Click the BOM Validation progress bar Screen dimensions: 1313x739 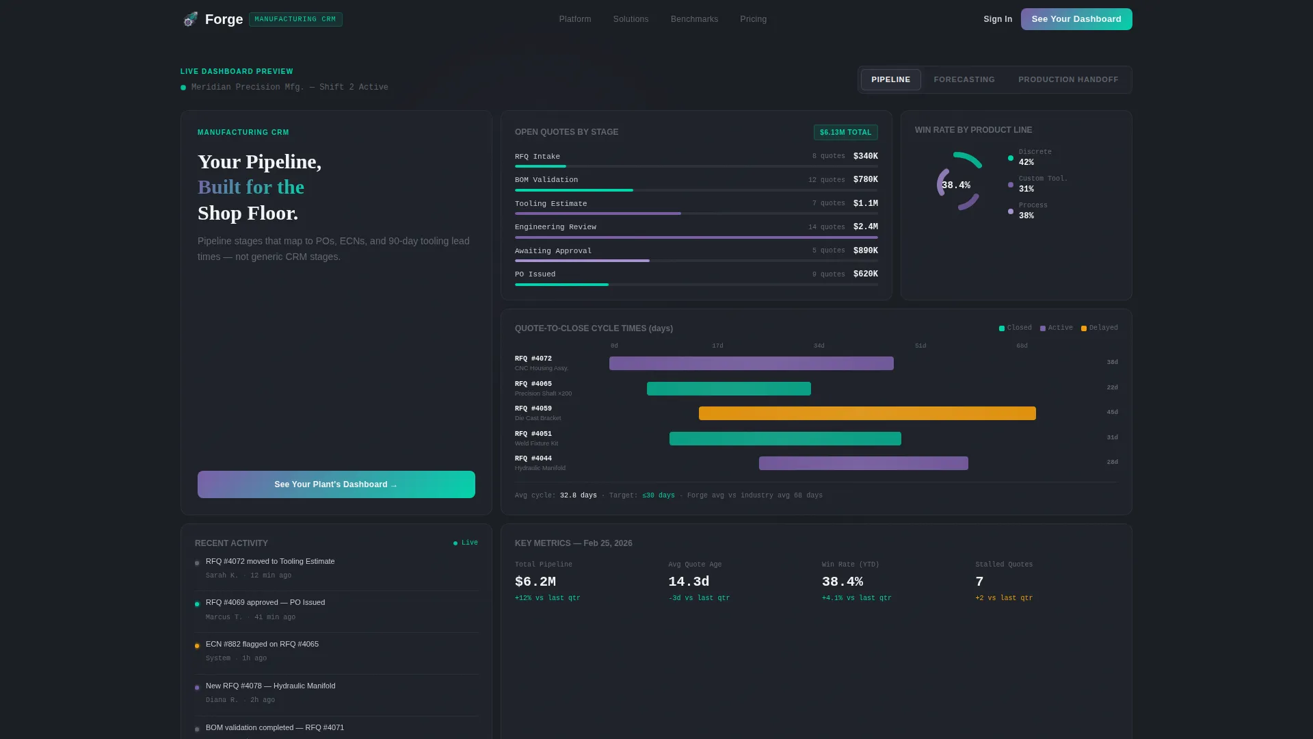[x=696, y=190]
